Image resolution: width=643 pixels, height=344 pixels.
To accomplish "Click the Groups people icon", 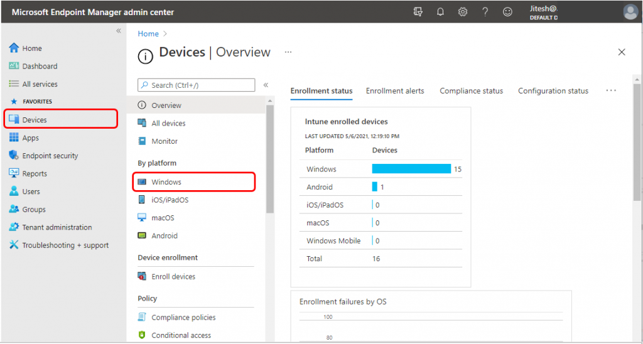I will (x=14, y=209).
